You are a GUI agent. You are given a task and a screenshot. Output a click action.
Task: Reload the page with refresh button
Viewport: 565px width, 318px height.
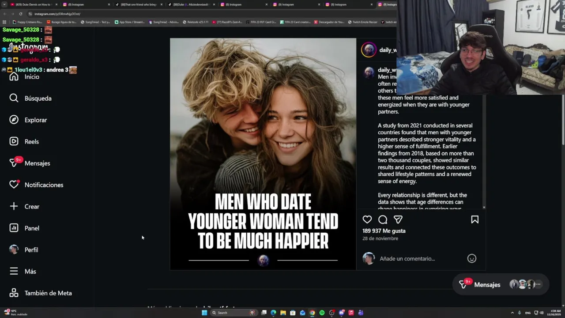(x=20, y=14)
